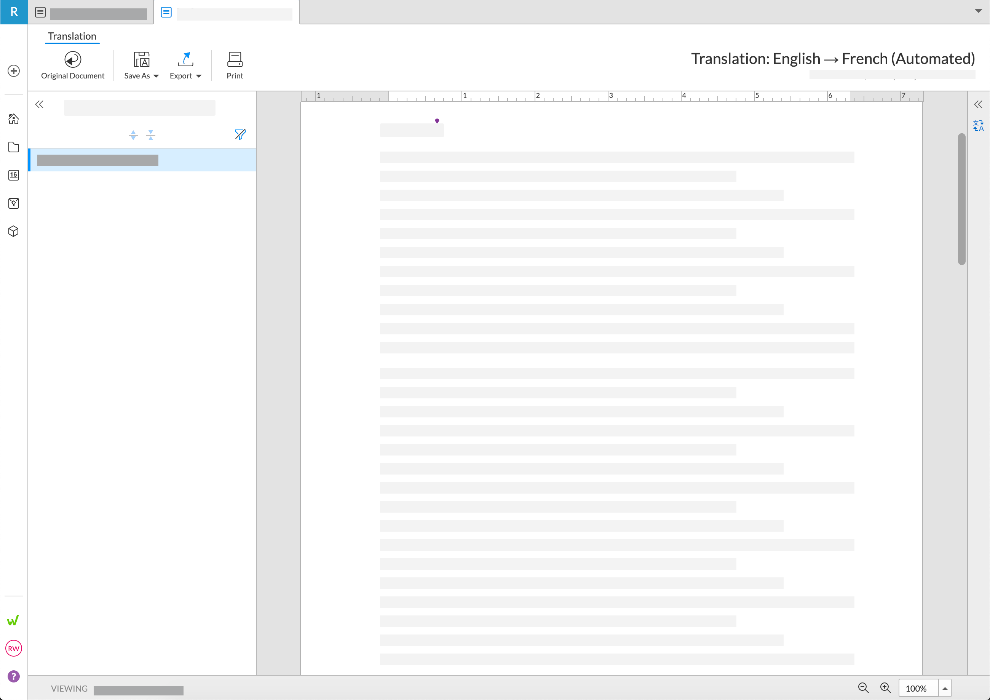
Task: Collapse the left document list panel
Action: click(x=39, y=104)
